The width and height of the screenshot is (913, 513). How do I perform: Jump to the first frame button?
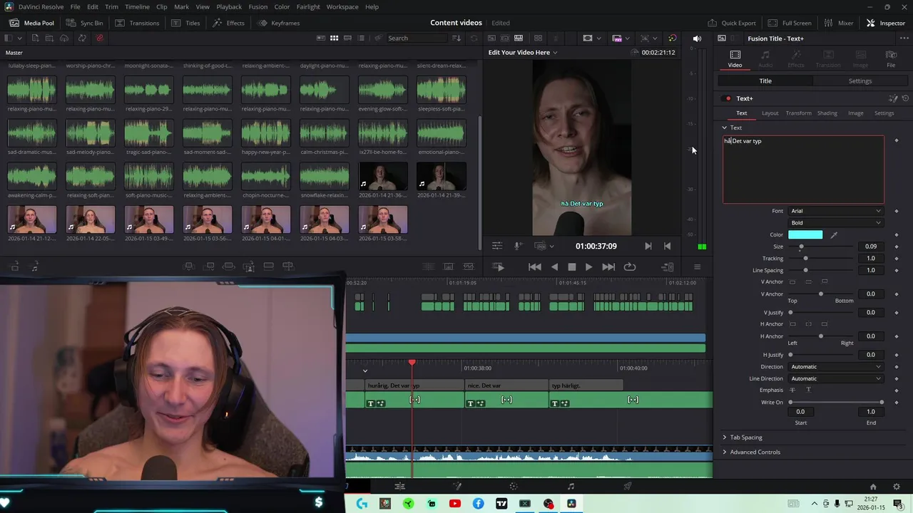(x=534, y=266)
